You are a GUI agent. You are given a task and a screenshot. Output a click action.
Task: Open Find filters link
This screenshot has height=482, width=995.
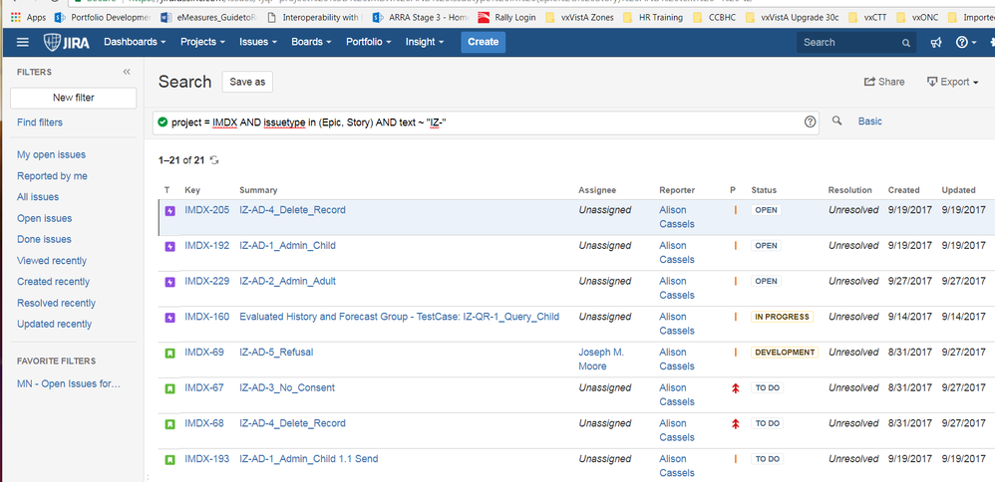click(x=39, y=122)
